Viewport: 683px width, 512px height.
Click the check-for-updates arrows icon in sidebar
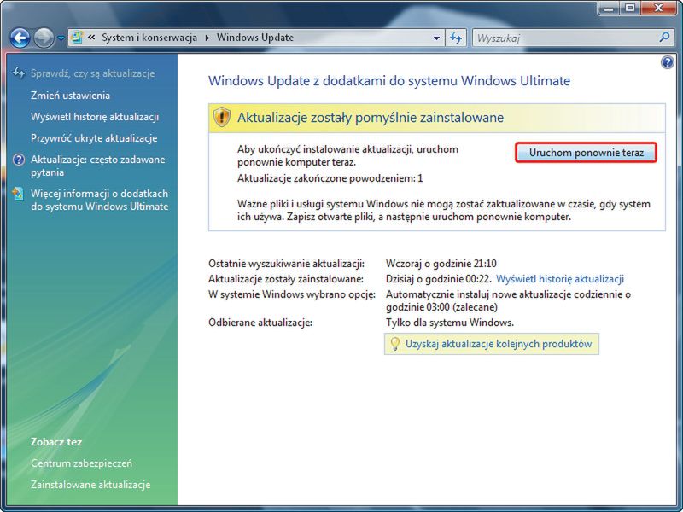click(18, 73)
